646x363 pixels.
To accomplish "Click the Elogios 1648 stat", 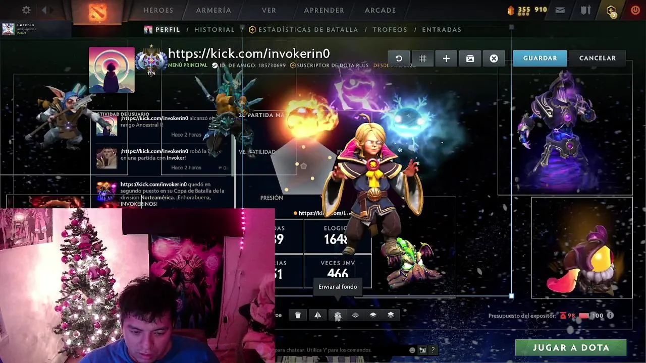I will 337,236.
